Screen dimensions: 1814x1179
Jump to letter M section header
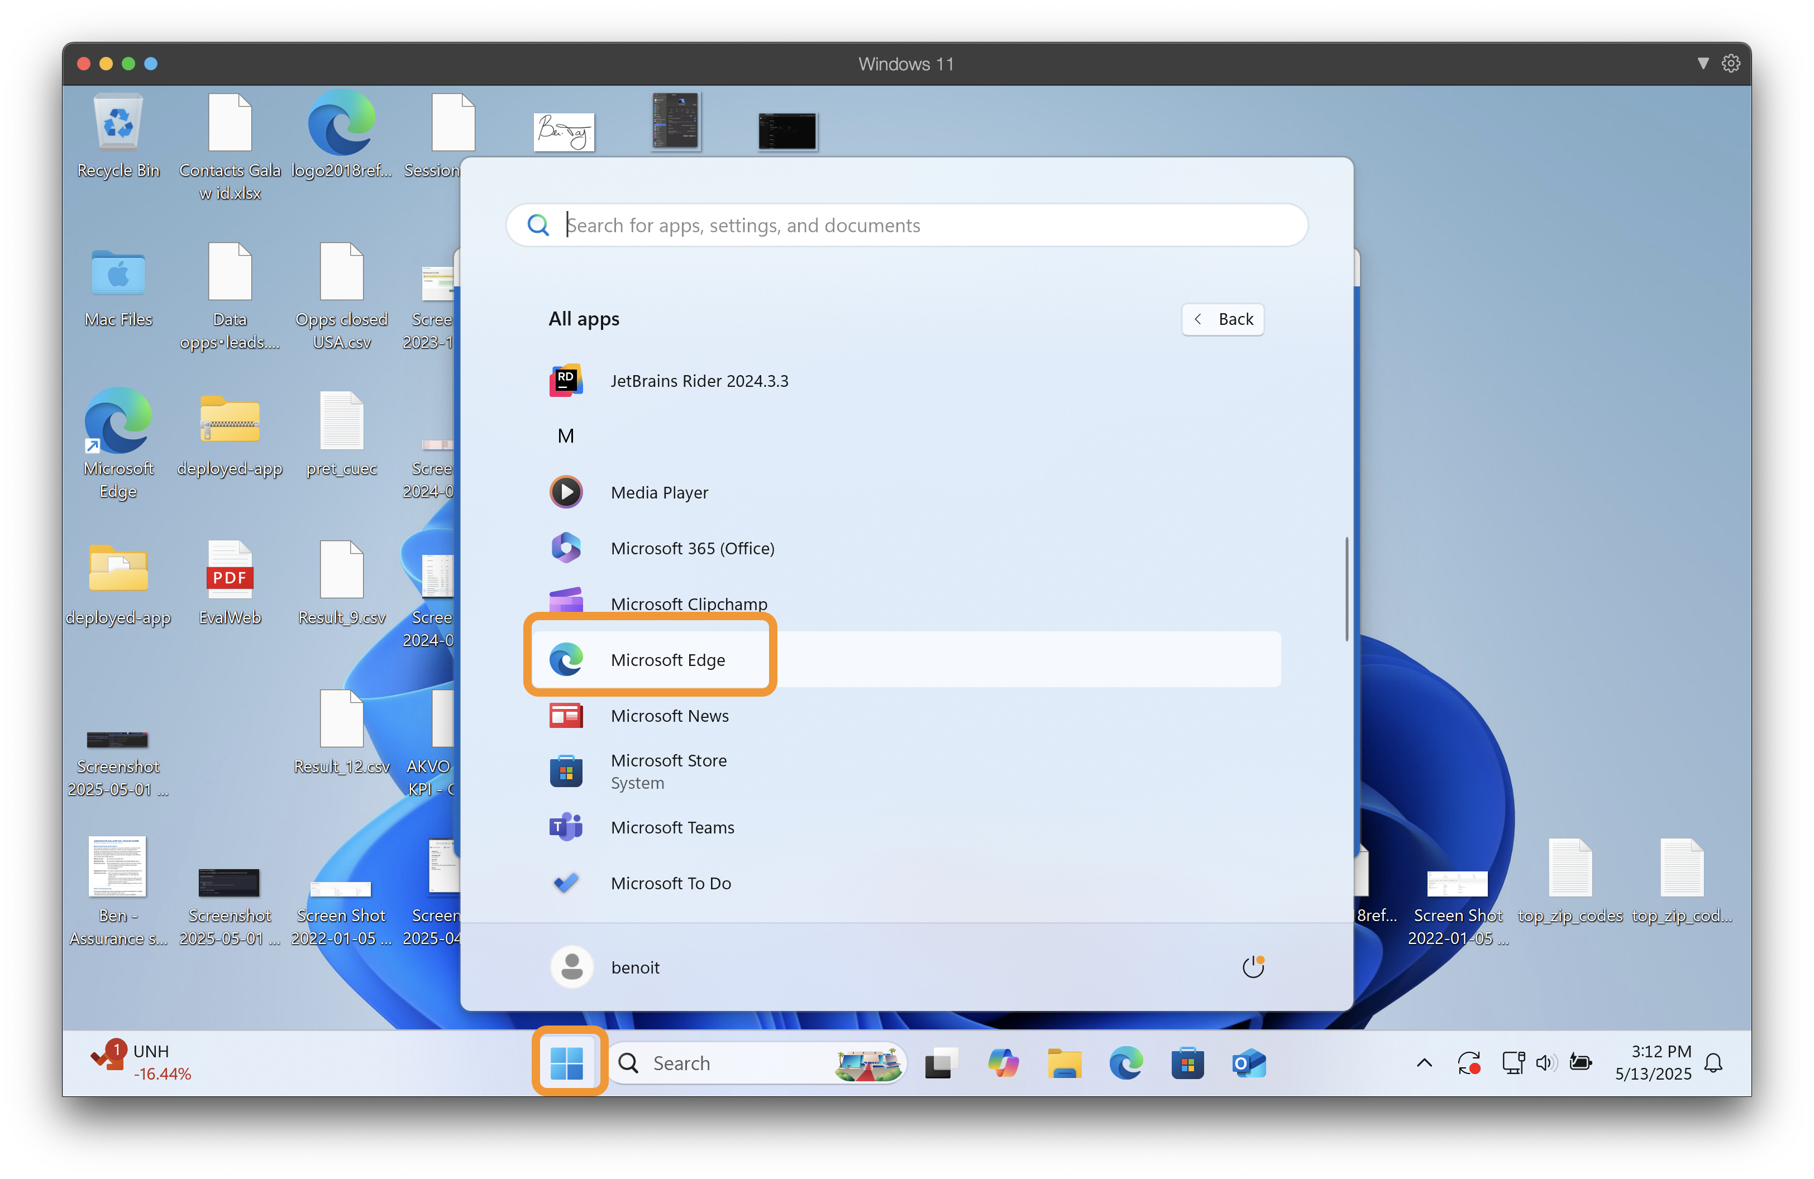566,435
